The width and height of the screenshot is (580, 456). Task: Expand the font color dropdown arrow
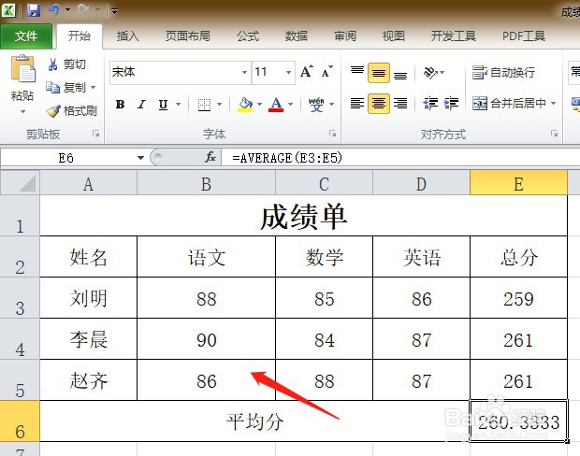(290, 105)
